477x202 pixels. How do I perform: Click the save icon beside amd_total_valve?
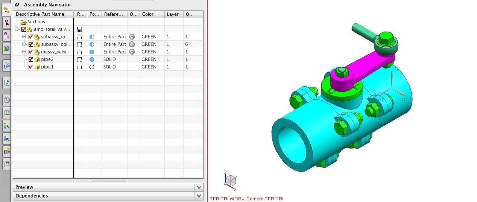(79, 29)
